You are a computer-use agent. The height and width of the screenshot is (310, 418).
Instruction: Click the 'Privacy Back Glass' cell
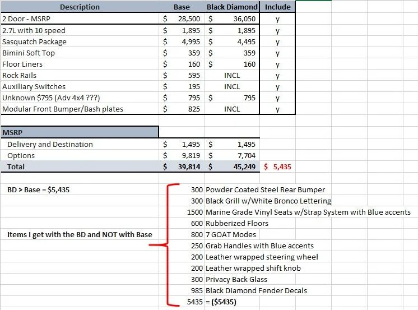(x=236, y=279)
